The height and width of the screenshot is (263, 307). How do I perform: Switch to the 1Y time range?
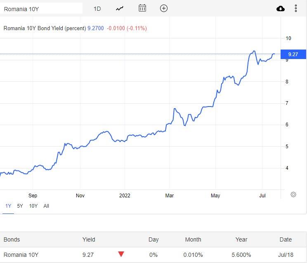[8, 206]
